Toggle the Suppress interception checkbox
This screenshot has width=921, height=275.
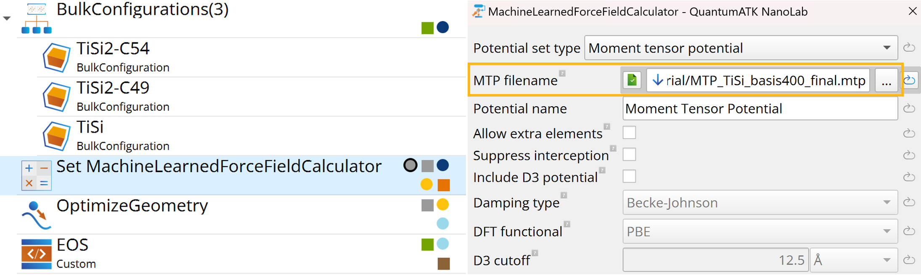(x=629, y=155)
